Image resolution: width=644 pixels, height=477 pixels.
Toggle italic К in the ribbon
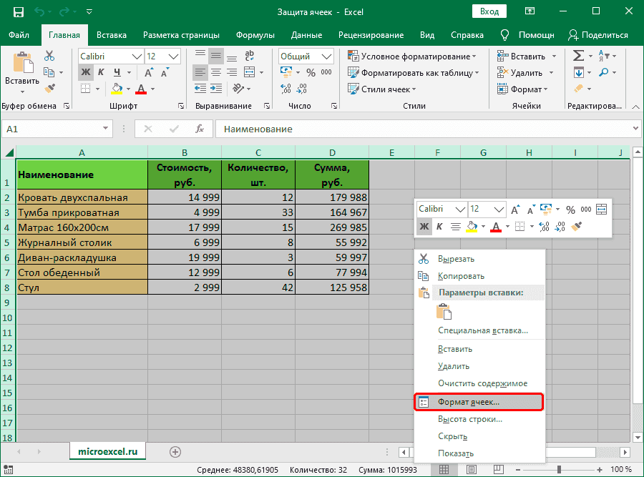101,72
